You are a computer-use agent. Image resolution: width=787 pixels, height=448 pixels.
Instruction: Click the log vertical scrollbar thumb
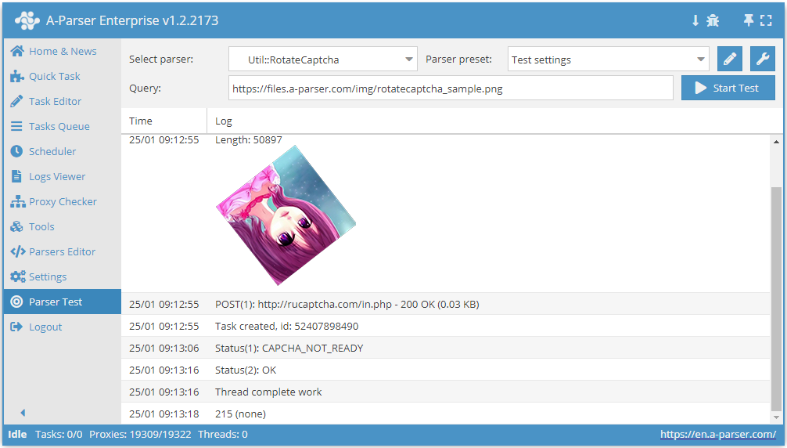[775, 298]
